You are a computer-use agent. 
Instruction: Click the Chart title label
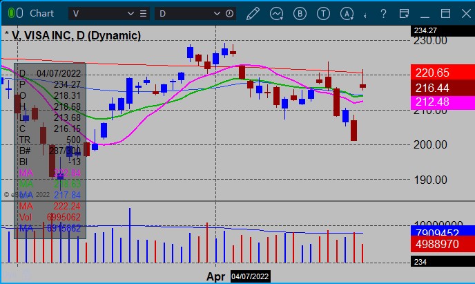click(42, 13)
